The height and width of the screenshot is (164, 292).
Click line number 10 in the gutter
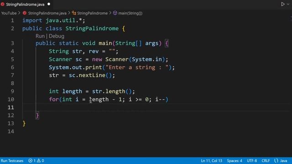[x=11, y=99]
